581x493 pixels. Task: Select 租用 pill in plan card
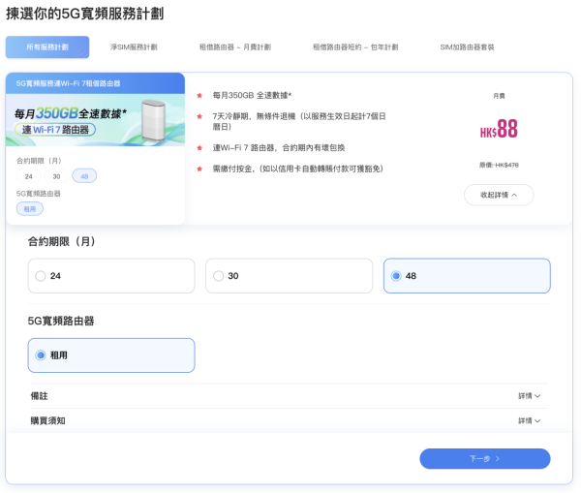pos(30,208)
